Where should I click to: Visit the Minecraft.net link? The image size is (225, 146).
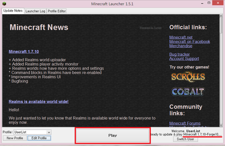[x=181, y=37]
